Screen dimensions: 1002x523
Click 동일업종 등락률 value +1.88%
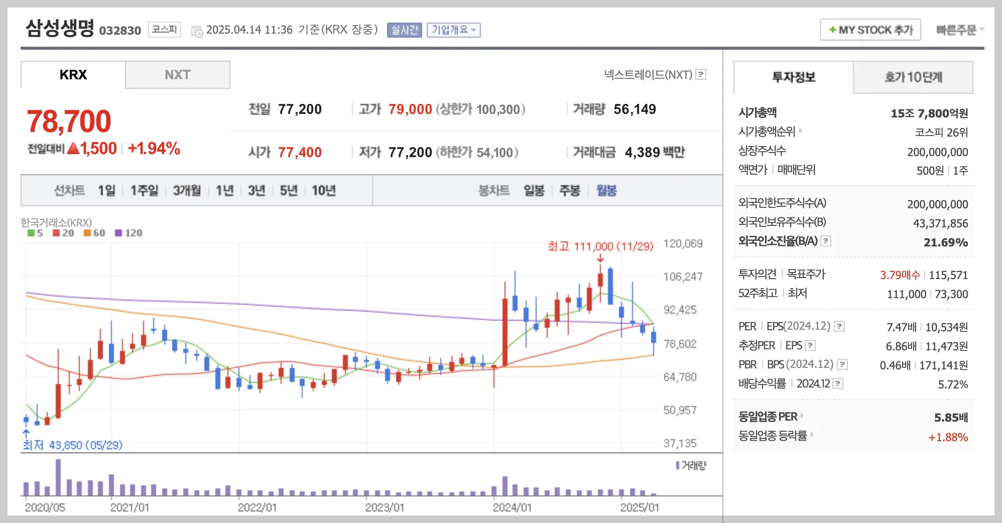(948, 437)
